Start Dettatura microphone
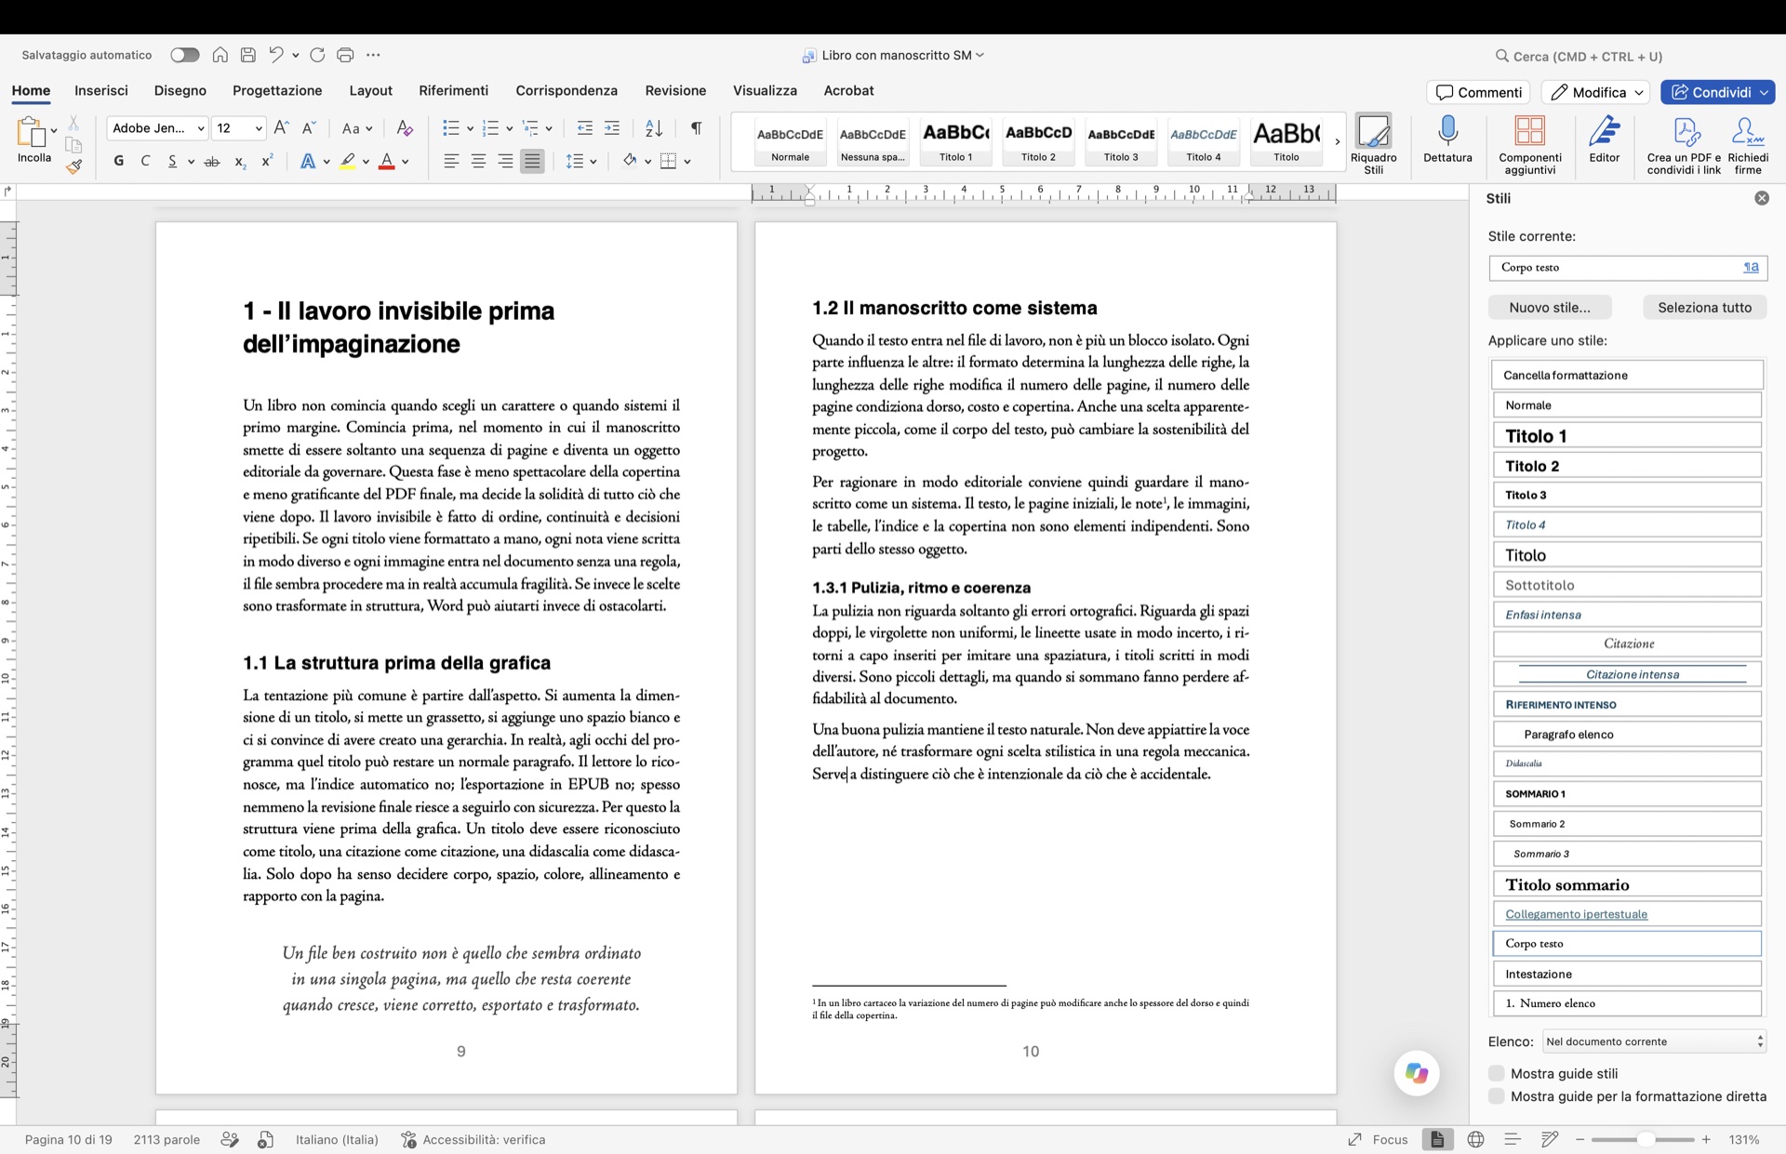This screenshot has width=1786, height=1154. pos(1447,139)
